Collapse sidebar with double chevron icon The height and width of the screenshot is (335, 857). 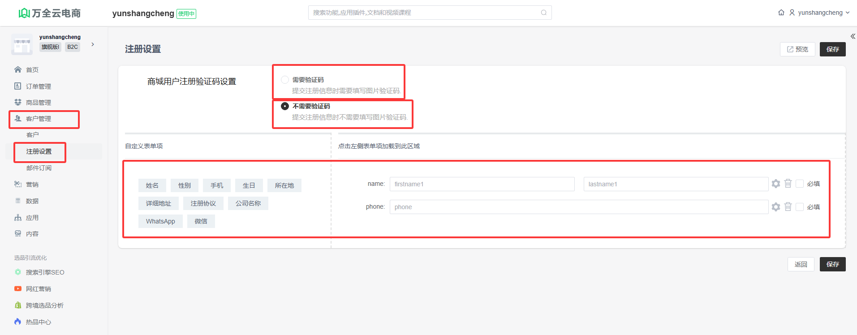pyautogui.click(x=853, y=36)
